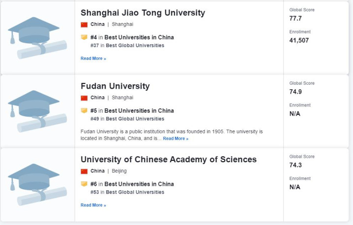
Task: Click China flag under Shanghai Jiao Tong University
Action: [84, 25]
